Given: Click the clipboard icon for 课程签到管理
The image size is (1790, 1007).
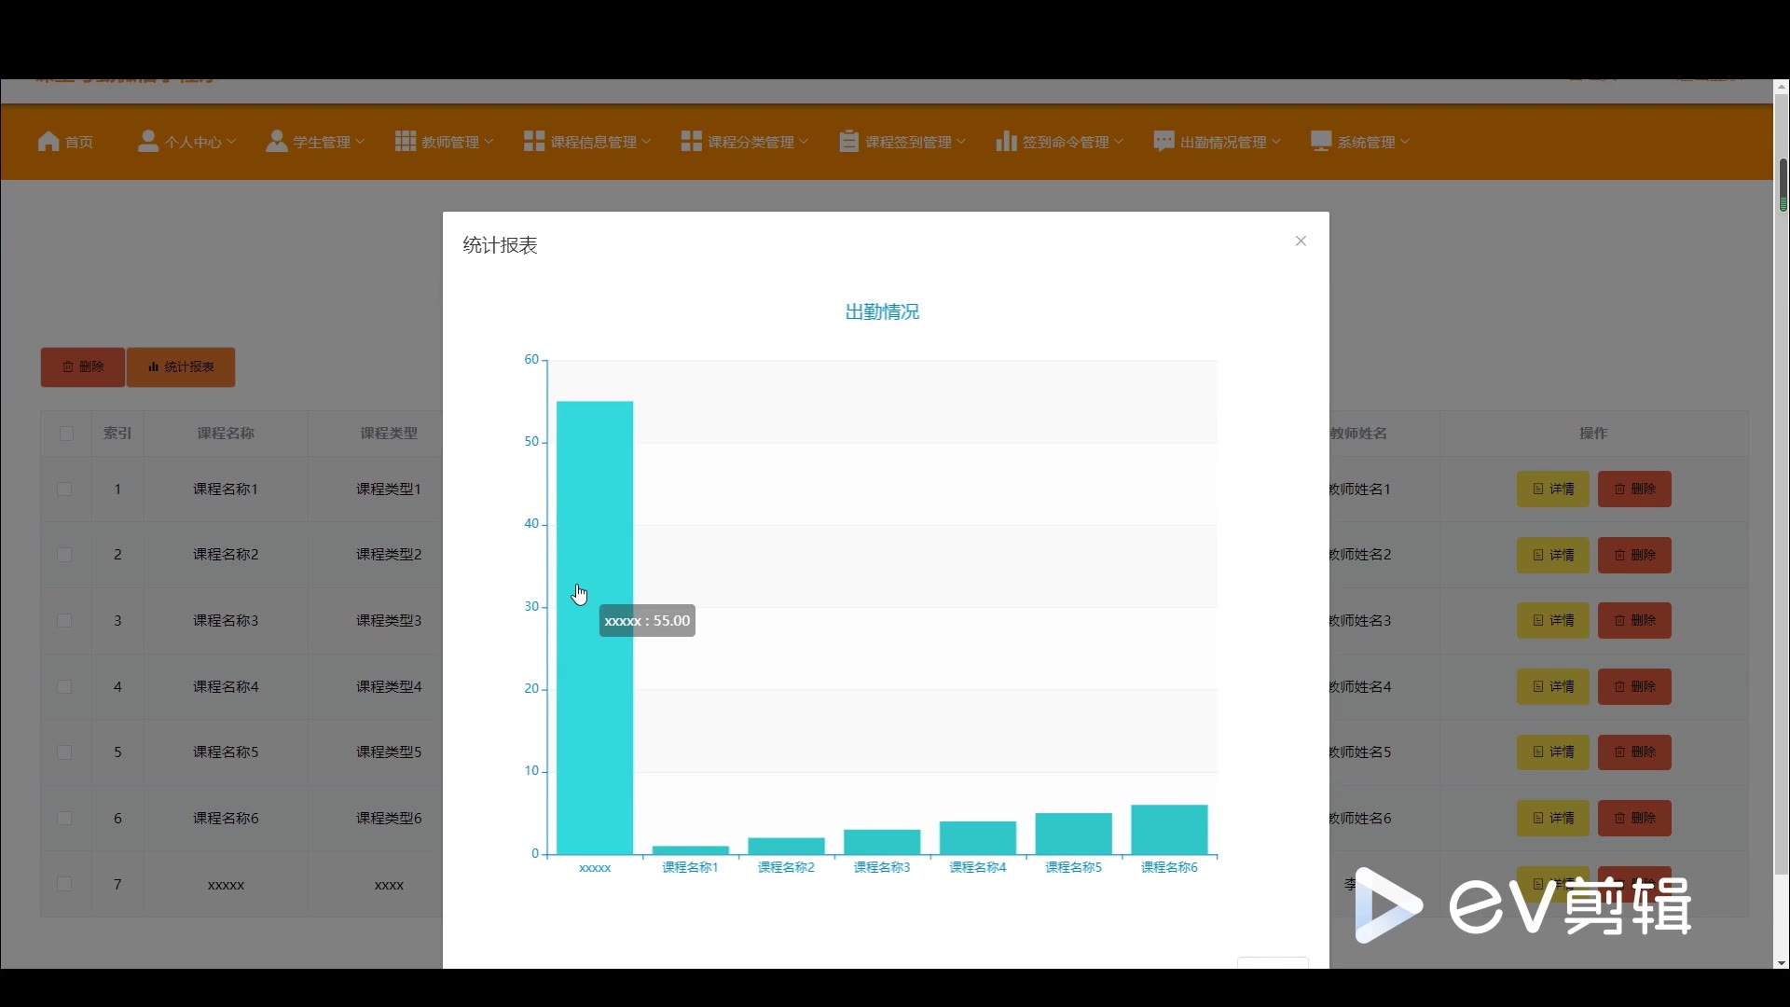Looking at the screenshot, I should 848,141.
